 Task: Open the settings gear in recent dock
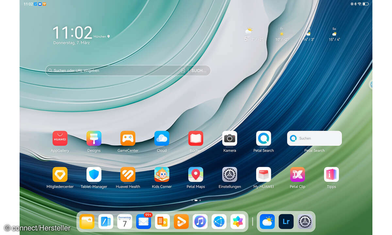305,222
